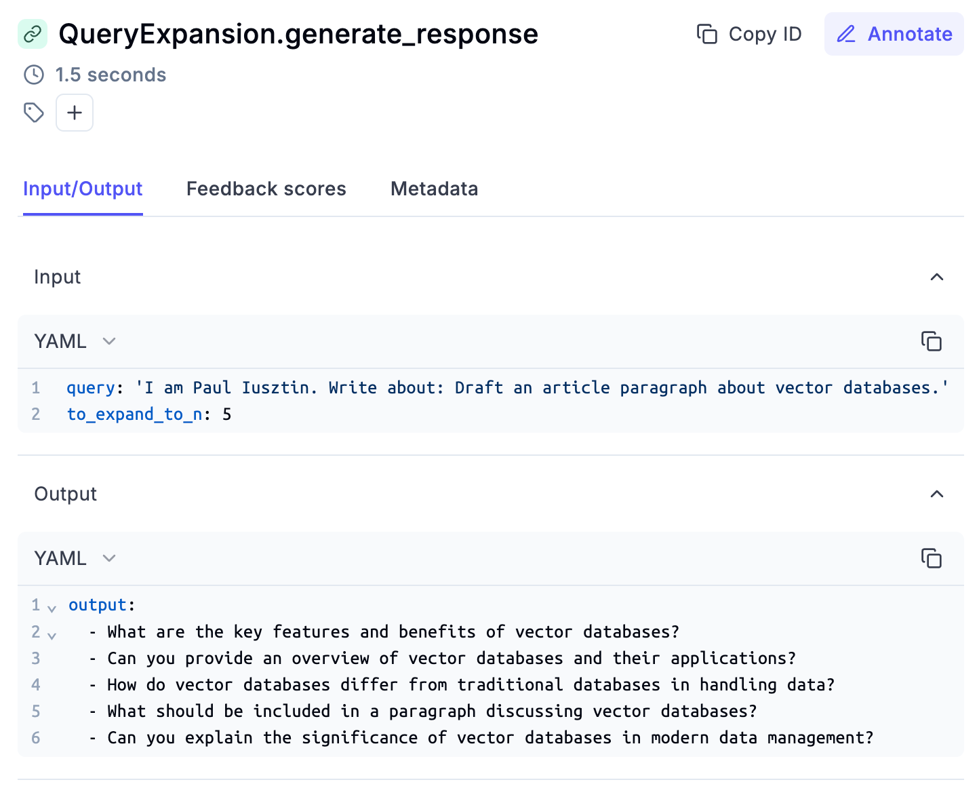
Task: Click the QueryExpansion.generate_response title
Action: (298, 34)
